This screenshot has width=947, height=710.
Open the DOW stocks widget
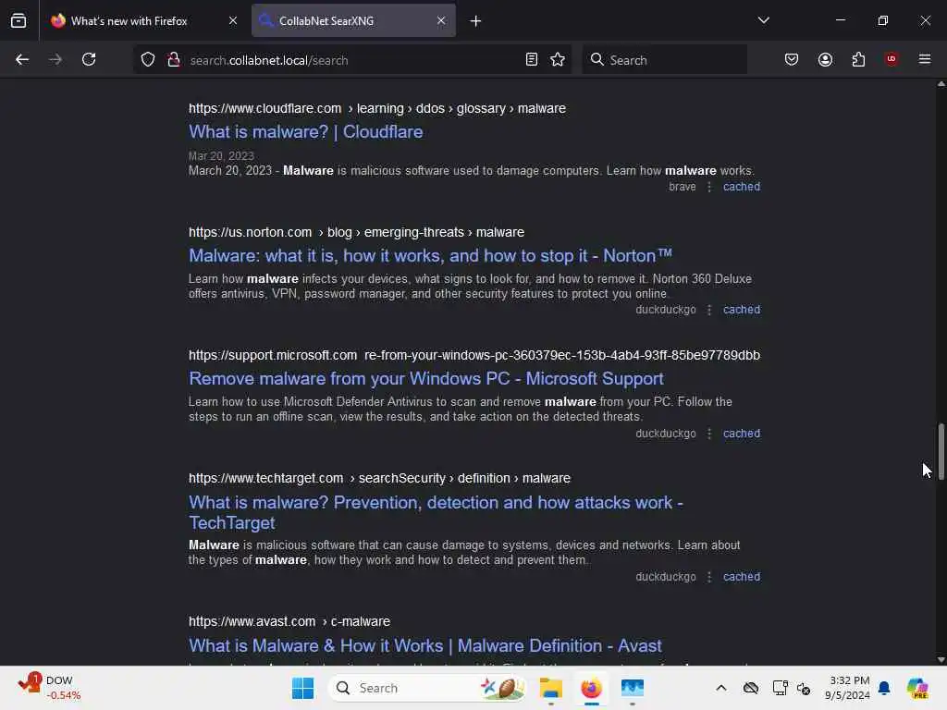[x=50, y=688]
